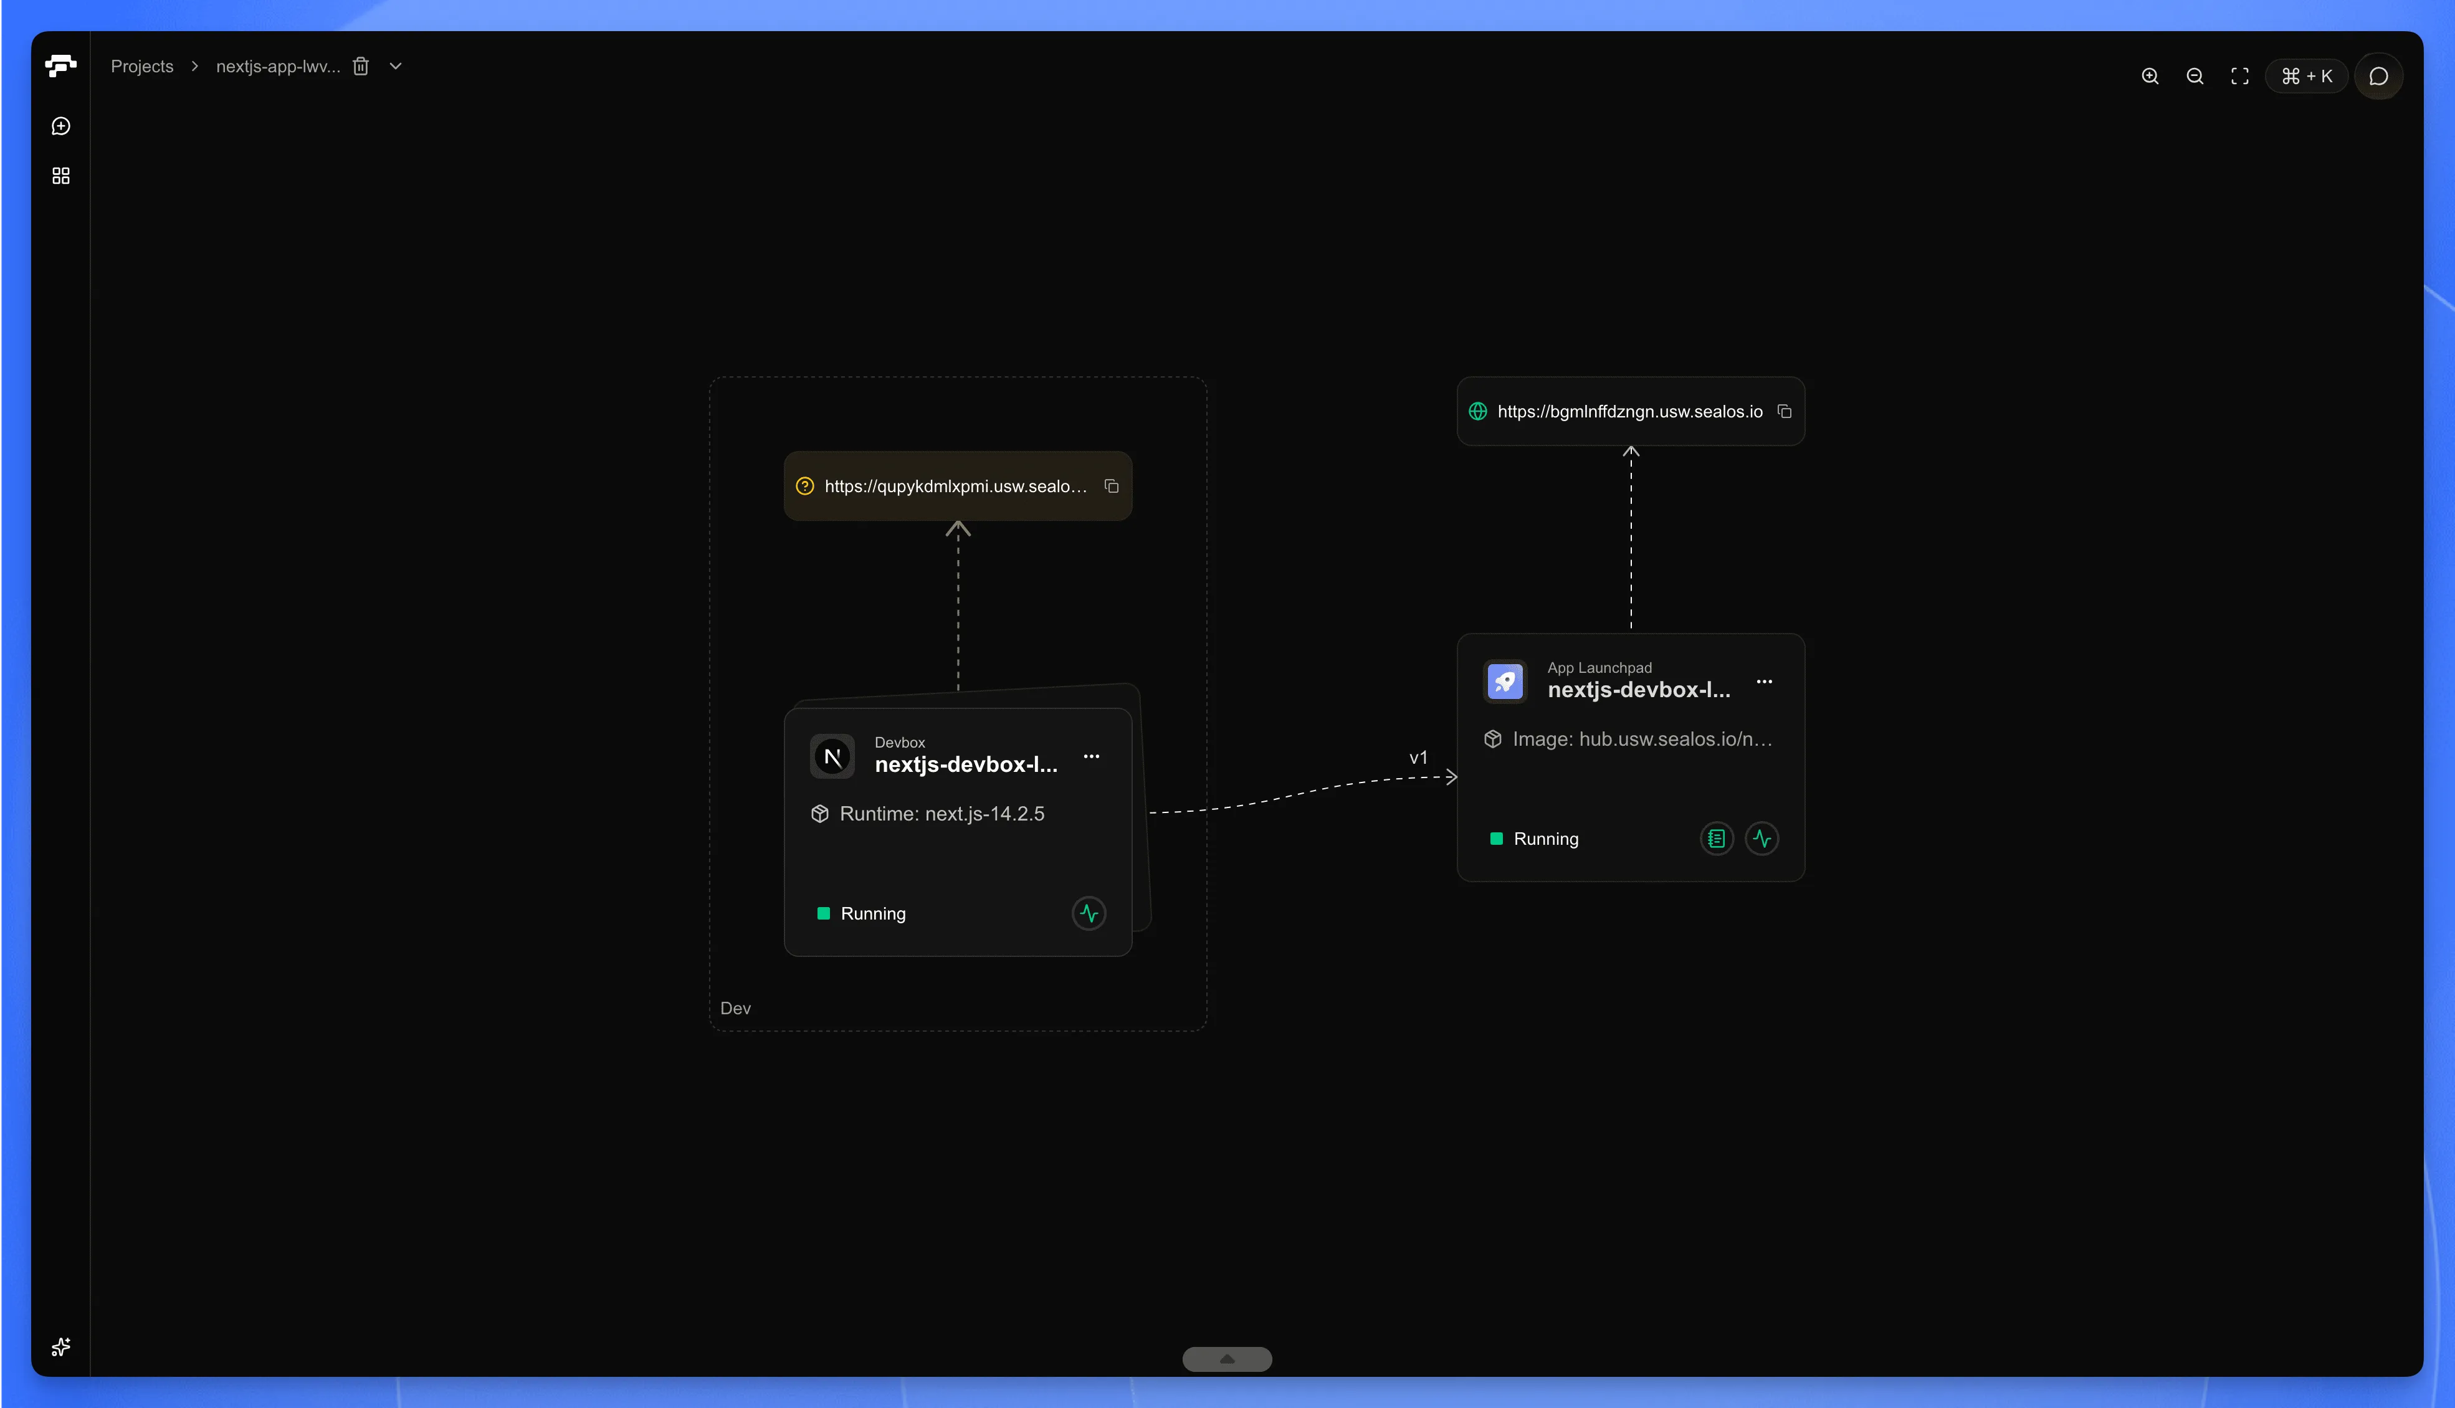Screen dimensions: 2455x1408
Task: Click the green globe icon
Action: 1479,412
